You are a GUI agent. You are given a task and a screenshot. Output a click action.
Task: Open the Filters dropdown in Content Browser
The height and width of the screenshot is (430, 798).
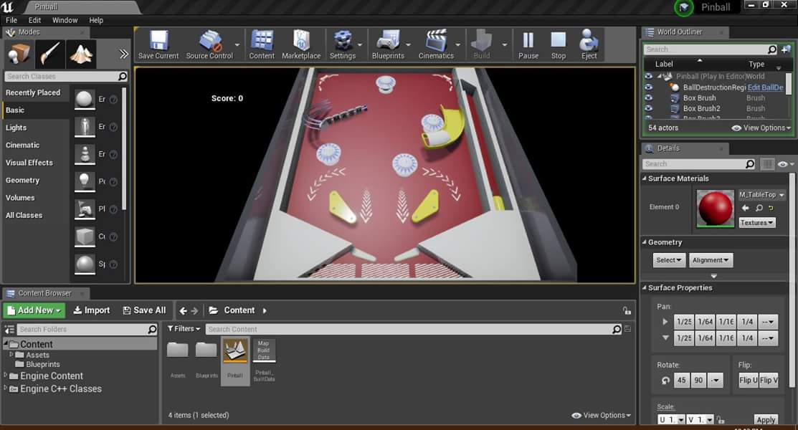tap(184, 329)
